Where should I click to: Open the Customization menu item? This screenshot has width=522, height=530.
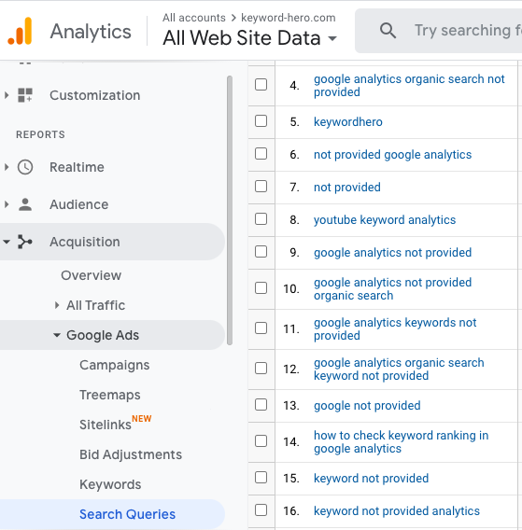(x=94, y=95)
